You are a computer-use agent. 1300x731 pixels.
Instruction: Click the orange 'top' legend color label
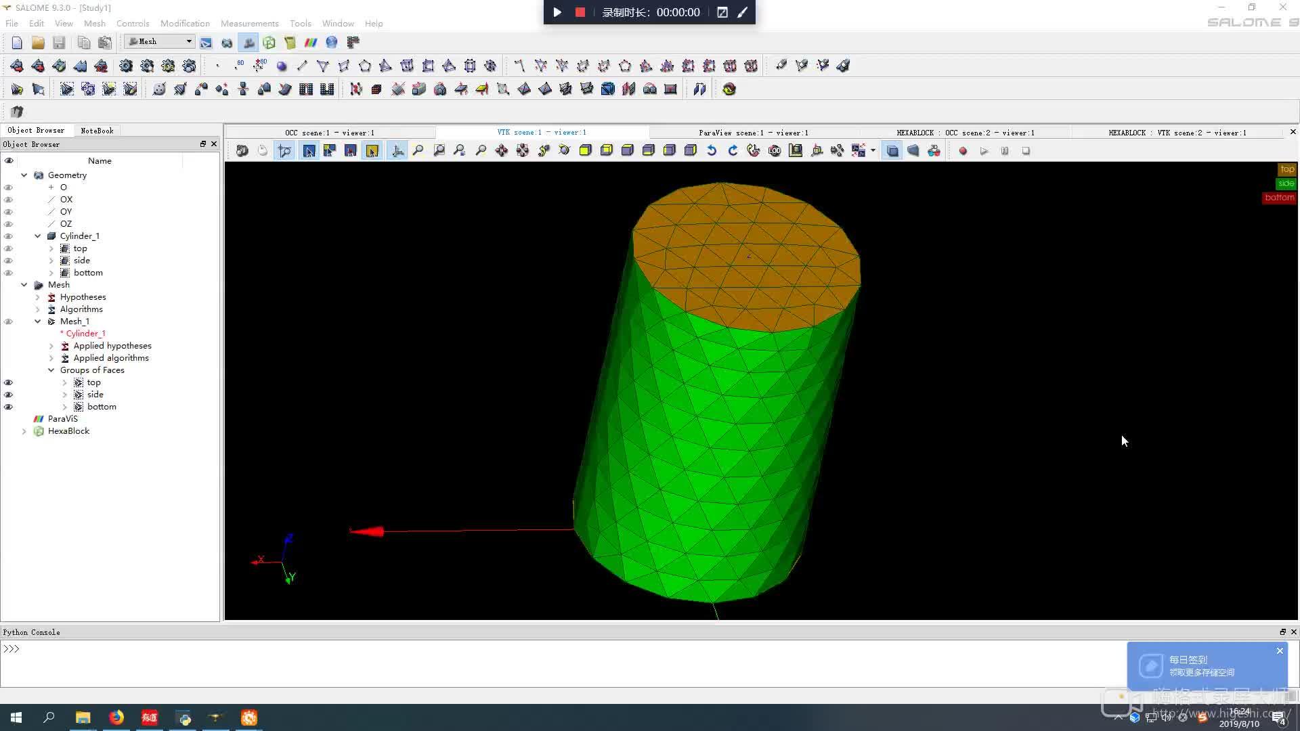1286,169
